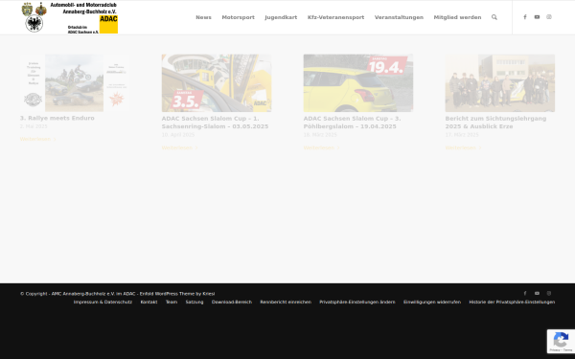Open Rennbericht einreichen footer link
The image size is (575, 359).
coord(286,302)
